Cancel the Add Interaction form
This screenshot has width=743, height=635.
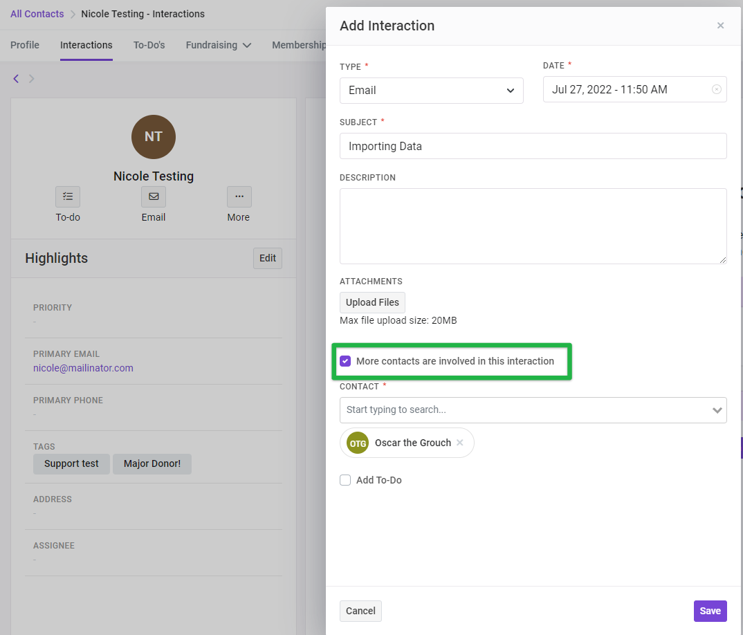pyautogui.click(x=360, y=611)
